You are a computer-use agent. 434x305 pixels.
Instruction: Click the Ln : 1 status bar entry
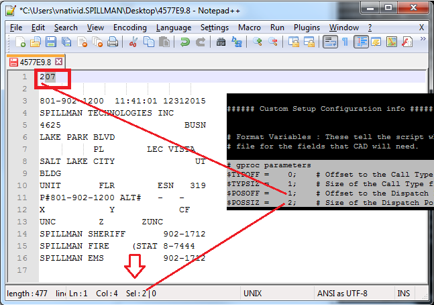(x=78, y=294)
